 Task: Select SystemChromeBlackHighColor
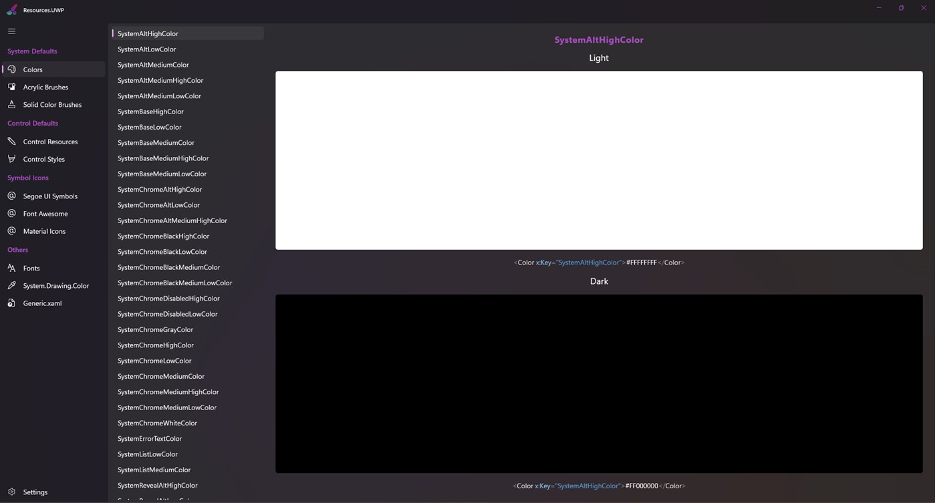tap(187, 236)
